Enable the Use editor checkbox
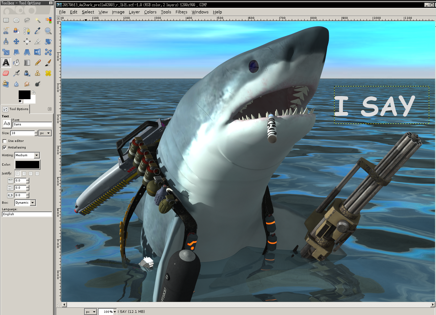This screenshot has height=315, width=436. tap(4, 141)
